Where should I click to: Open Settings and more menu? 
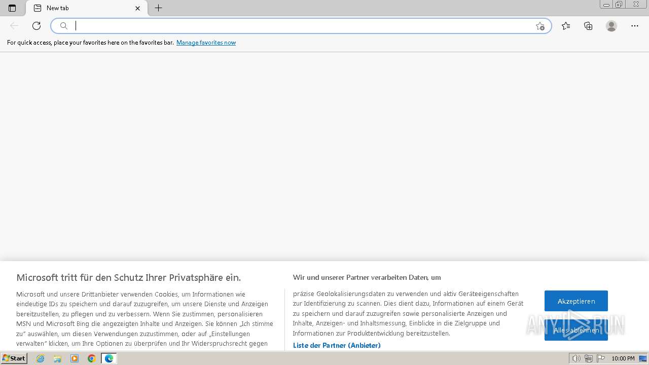635,26
